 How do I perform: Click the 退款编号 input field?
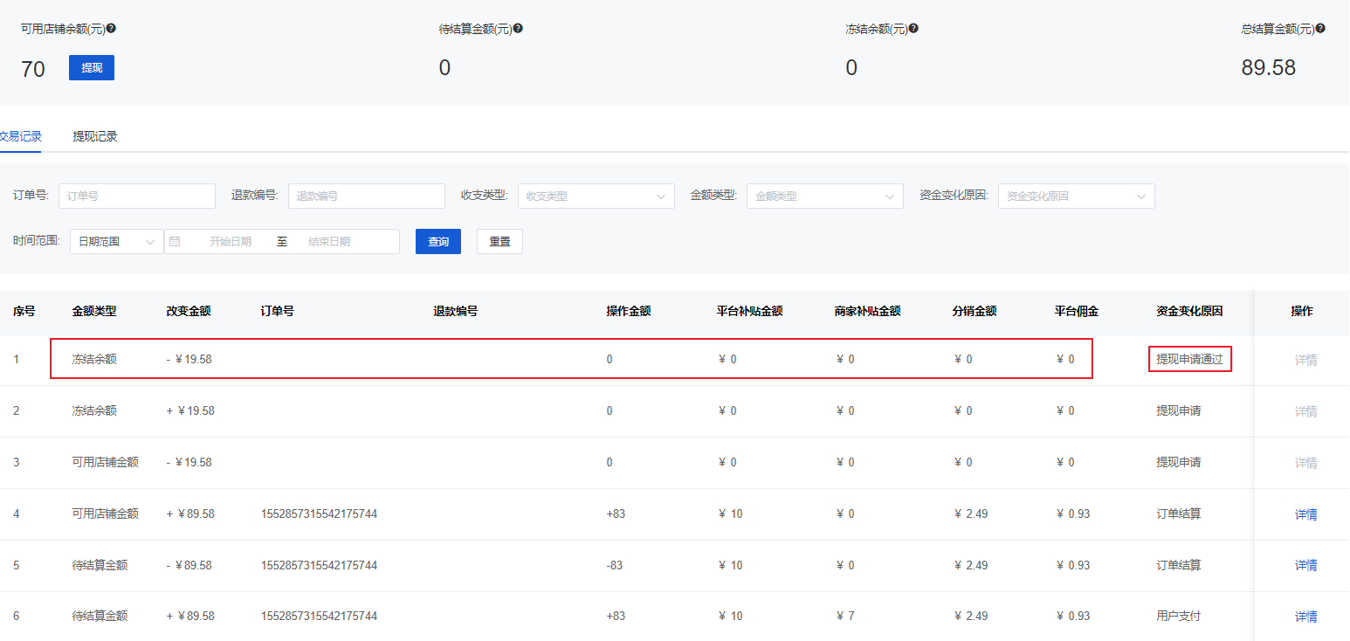pos(366,196)
